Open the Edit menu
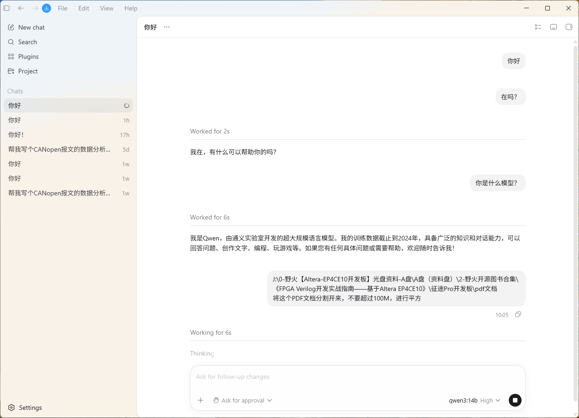579x418 pixels. [x=83, y=8]
